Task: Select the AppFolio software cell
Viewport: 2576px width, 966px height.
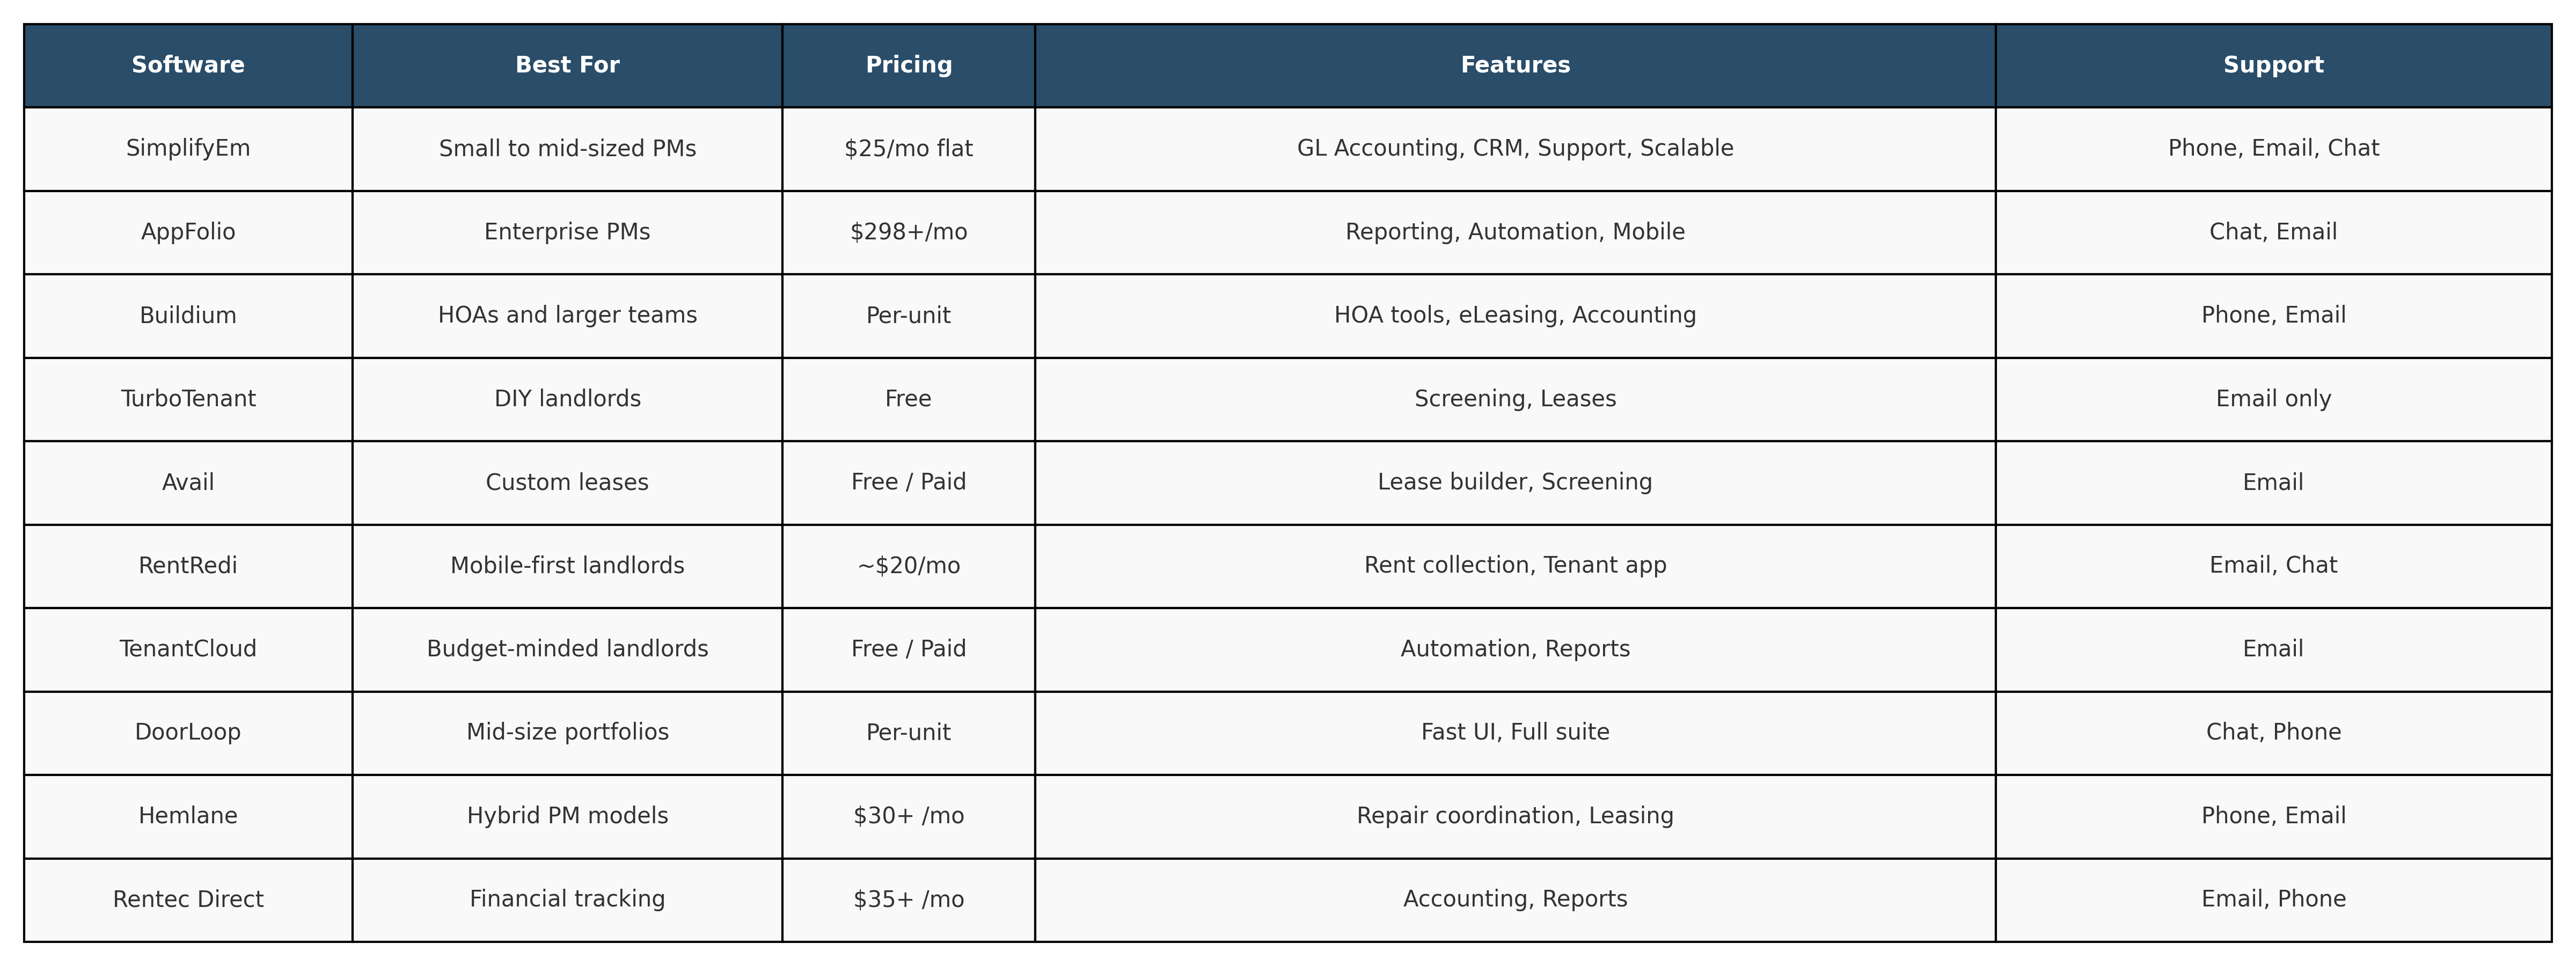Action: tap(188, 232)
